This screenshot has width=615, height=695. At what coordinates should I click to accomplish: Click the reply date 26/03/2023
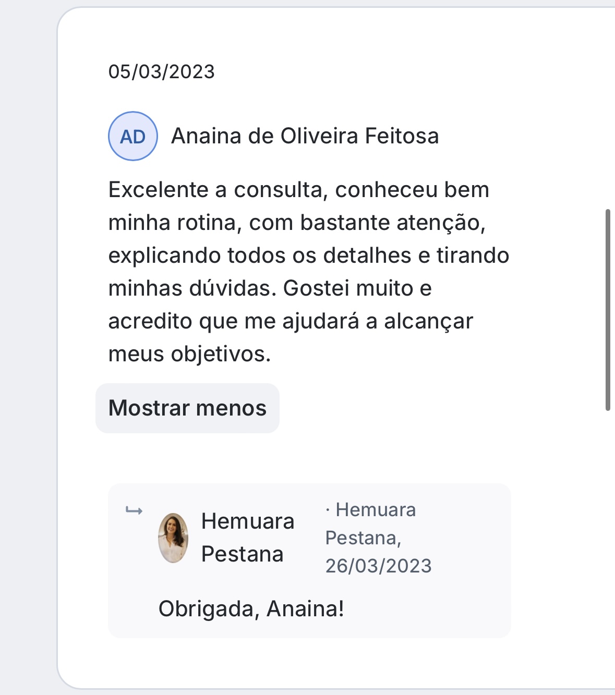tap(379, 566)
